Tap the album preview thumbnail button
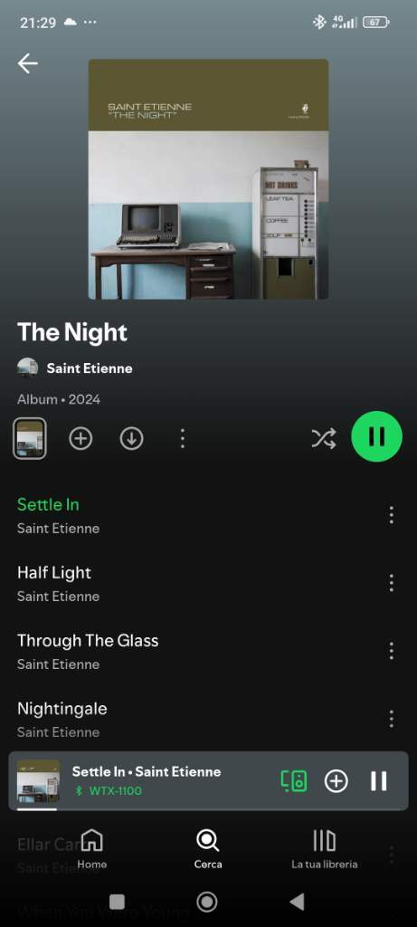Viewport: 417px width, 927px height. click(30, 439)
